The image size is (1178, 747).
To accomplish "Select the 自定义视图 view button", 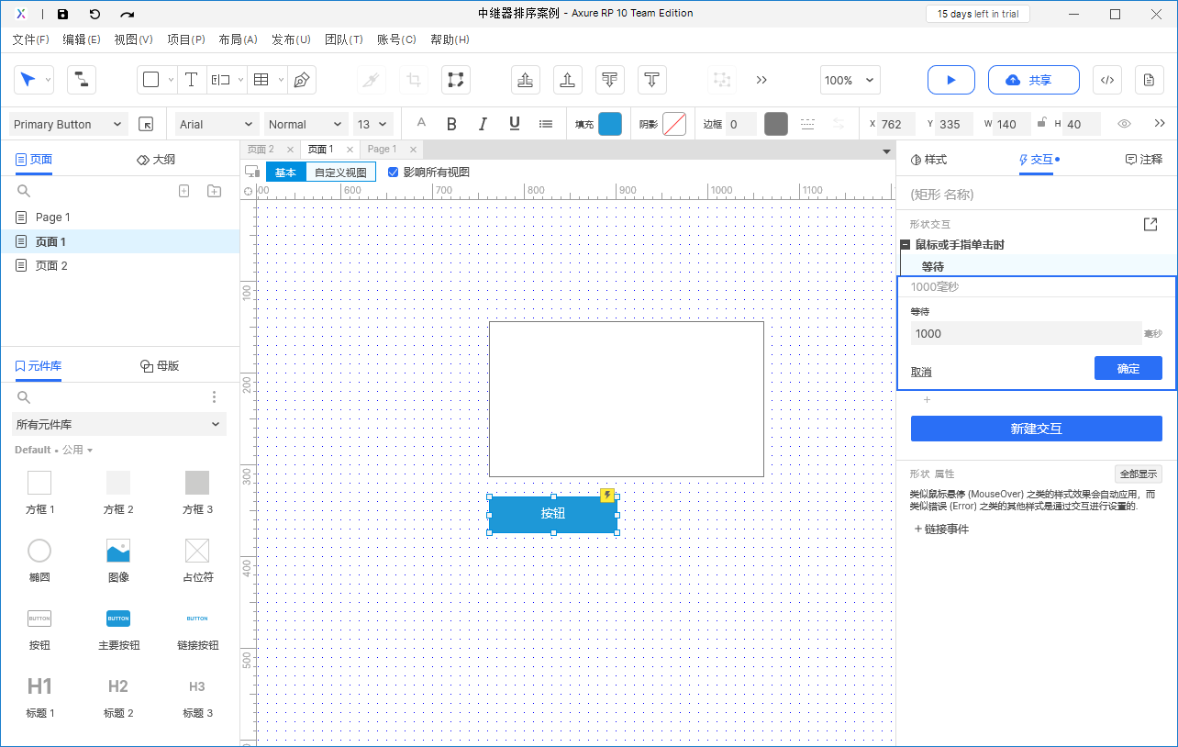I will (340, 172).
